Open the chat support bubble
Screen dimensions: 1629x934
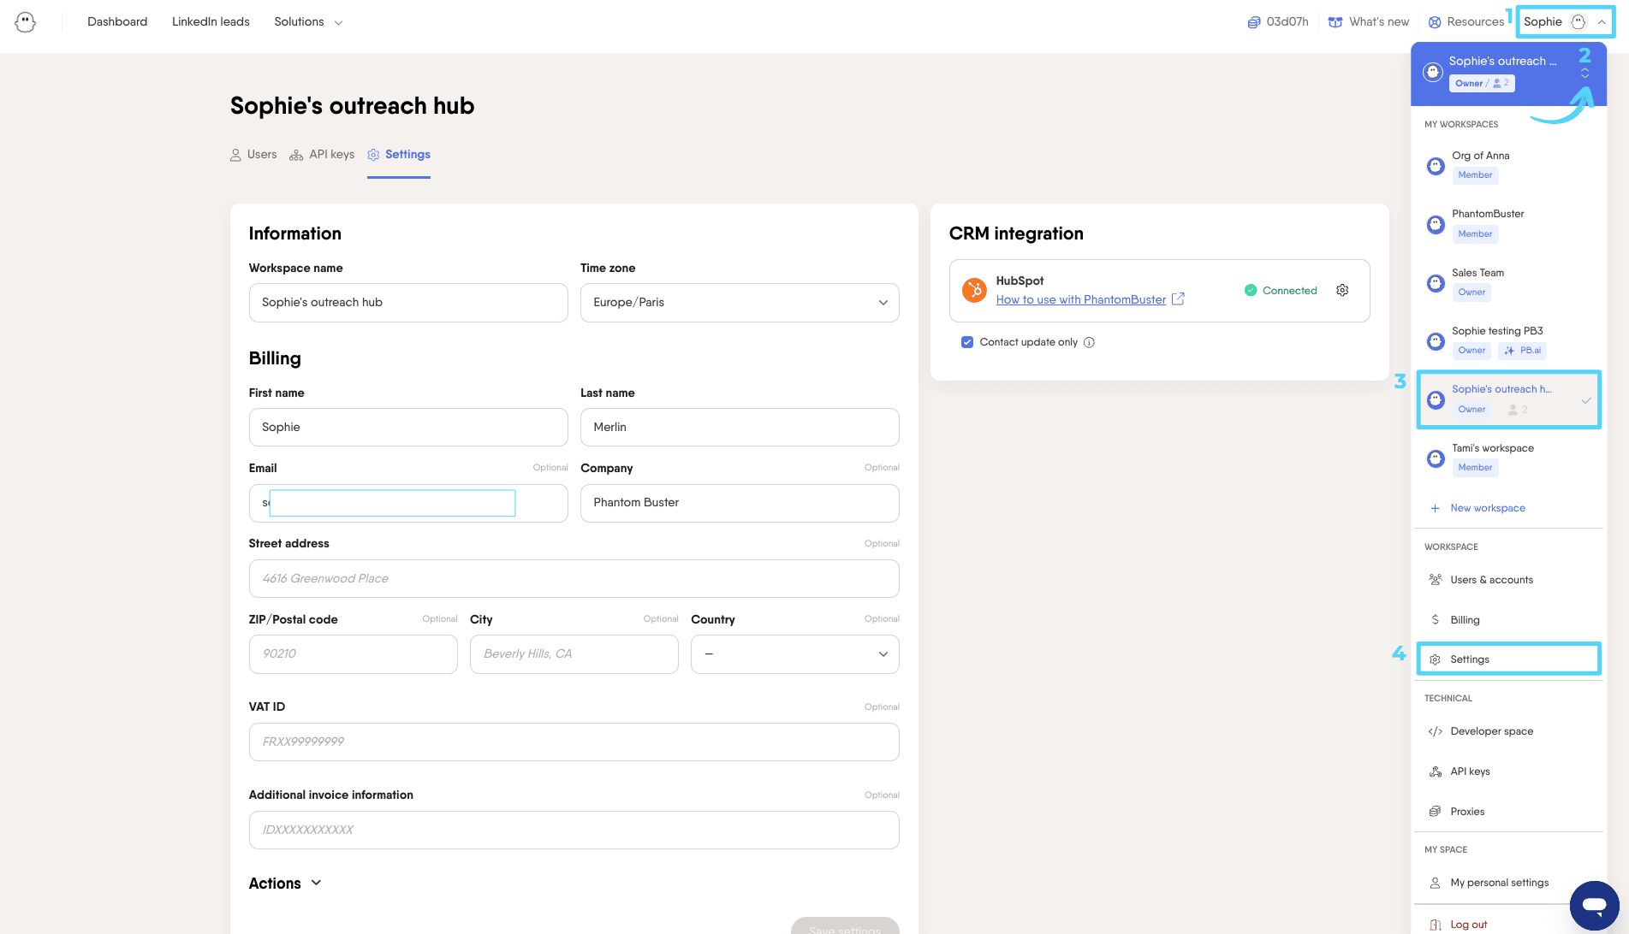pos(1594,905)
